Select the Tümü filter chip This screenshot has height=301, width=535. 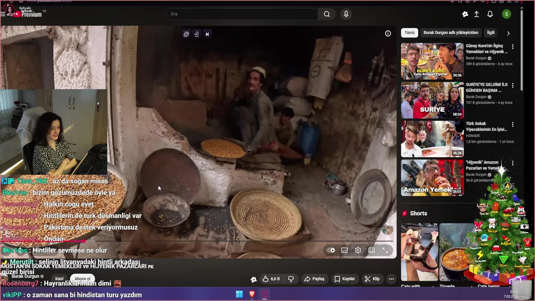coord(410,33)
